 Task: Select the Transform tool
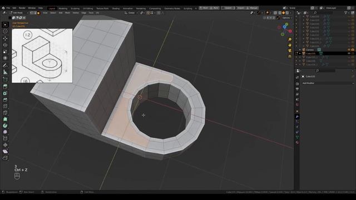tap(5, 58)
